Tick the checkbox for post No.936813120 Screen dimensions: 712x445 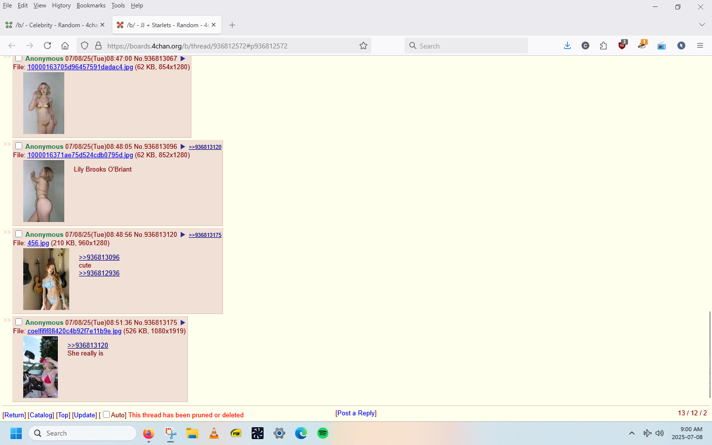(x=19, y=234)
